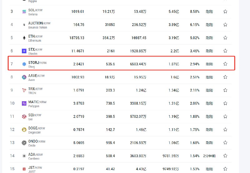Star the STORJ/KRW pair as favorite
Image resolution: width=250 pixels, height=173 pixels.
point(225,64)
